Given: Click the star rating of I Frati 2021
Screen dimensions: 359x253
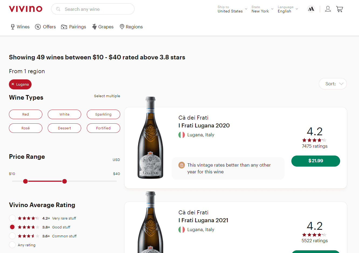Looking at the screenshot, I should [x=315, y=235].
